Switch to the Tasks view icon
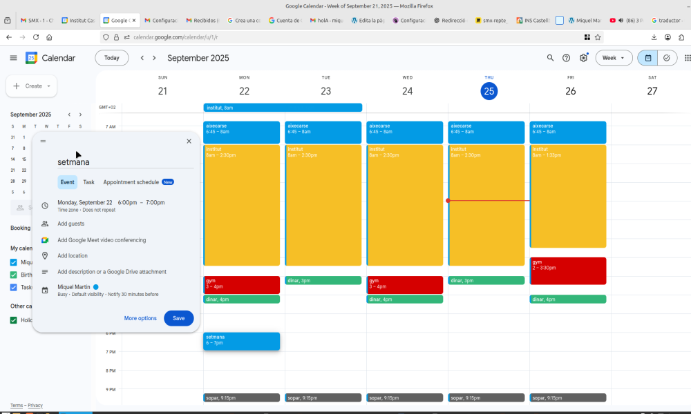This screenshot has height=414, width=691. click(x=667, y=58)
